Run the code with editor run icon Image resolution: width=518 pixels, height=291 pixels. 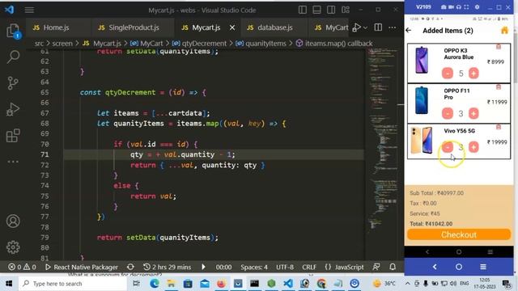pyautogui.click(x=356, y=27)
